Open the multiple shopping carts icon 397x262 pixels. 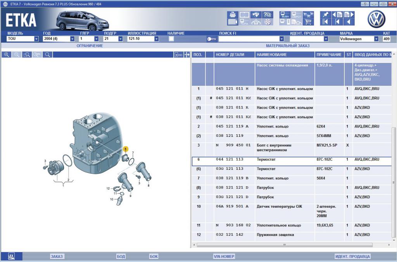(x=308, y=15)
